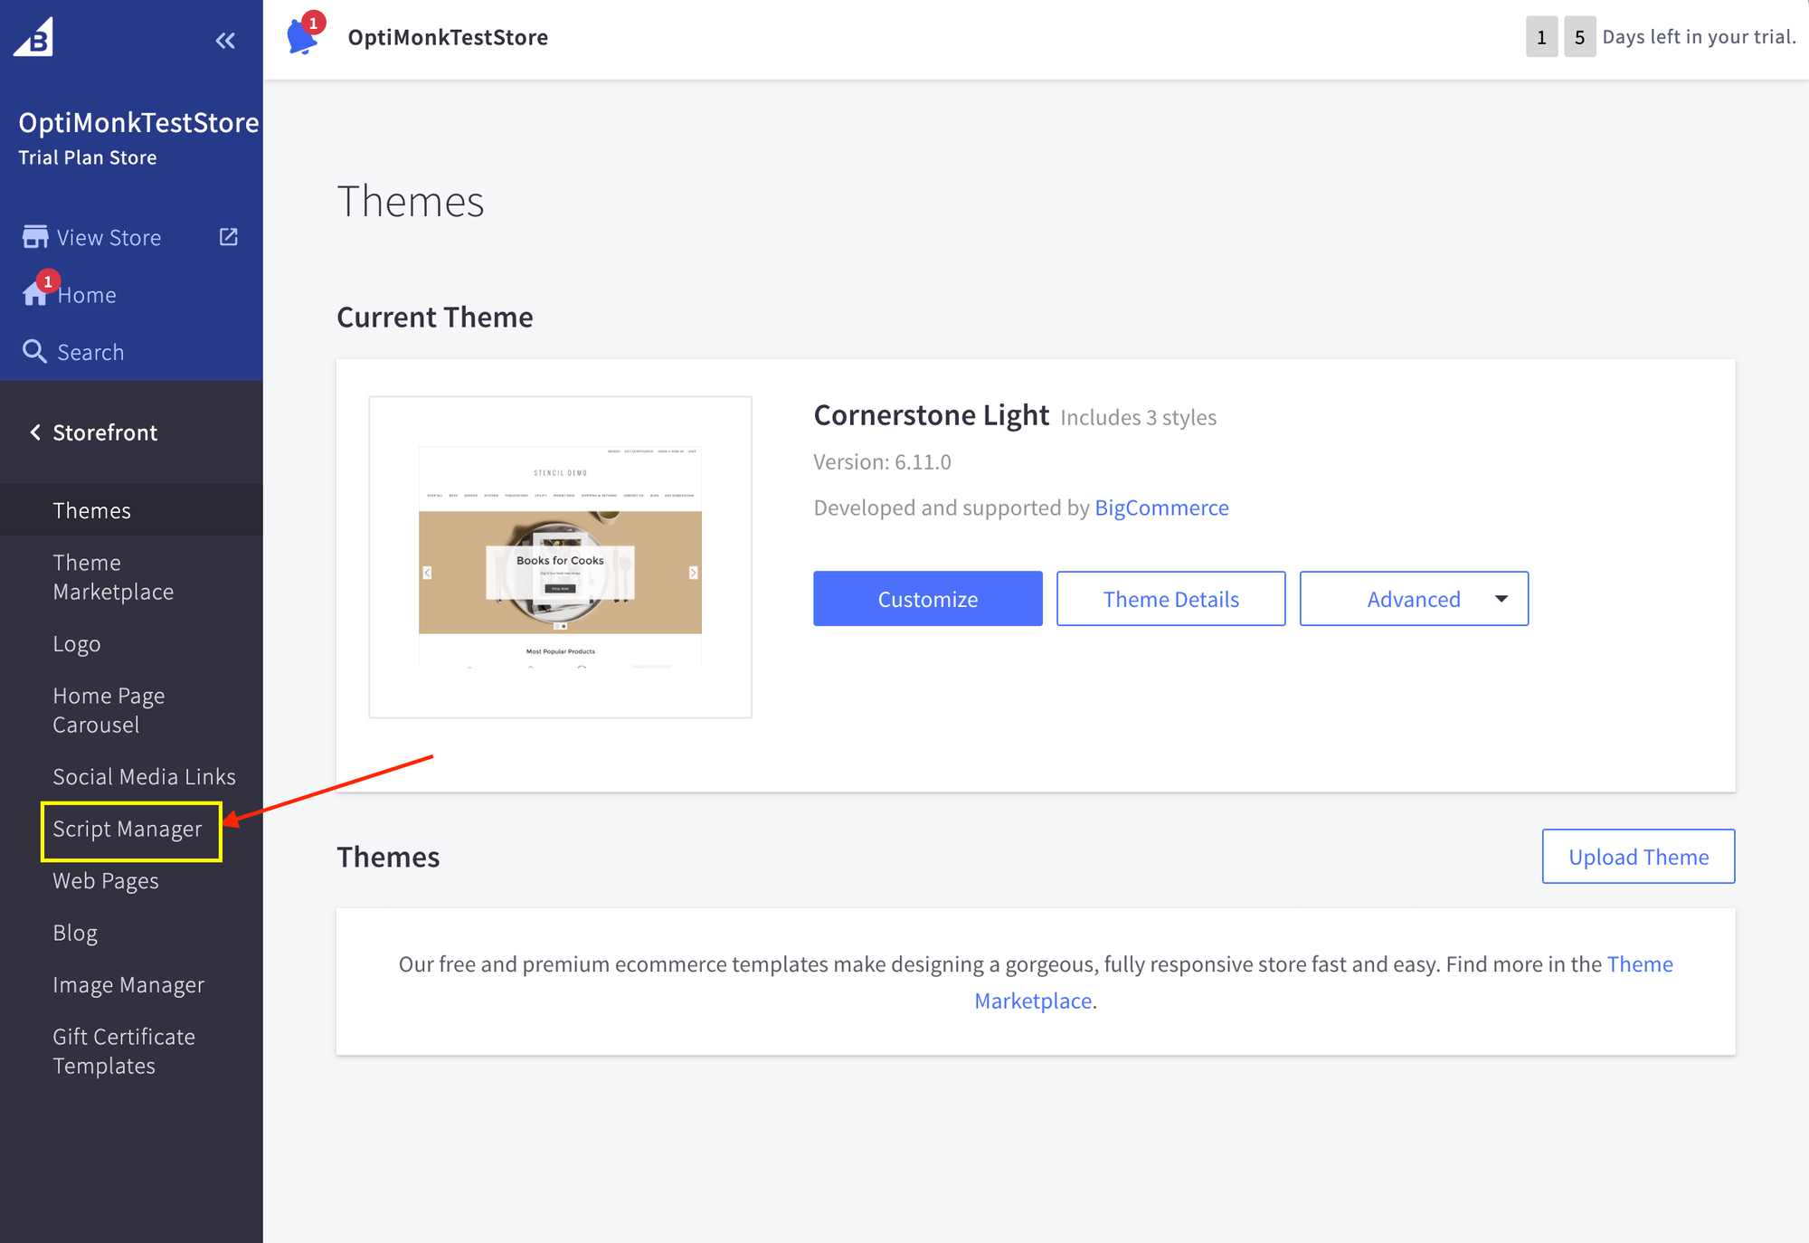
Task: Click the OptiMonkTestStore sidebar store name
Action: pyautogui.click(x=138, y=122)
